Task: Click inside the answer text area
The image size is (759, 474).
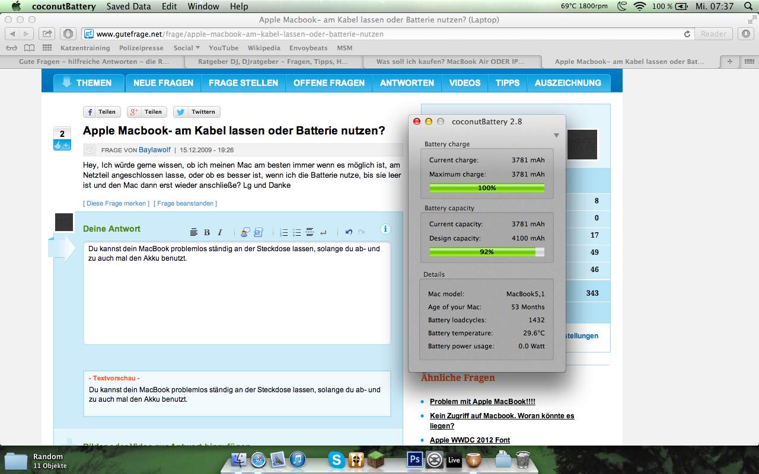Action: pyautogui.click(x=237, y=293)
